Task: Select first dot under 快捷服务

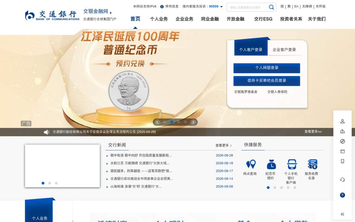Action: pyautogui.click(x=268, y=188)
